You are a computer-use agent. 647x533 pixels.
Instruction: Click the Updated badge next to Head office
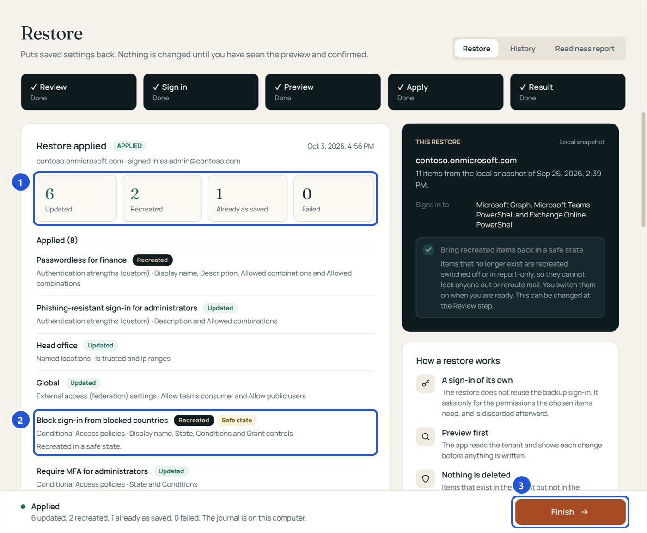tap(100, 346)
